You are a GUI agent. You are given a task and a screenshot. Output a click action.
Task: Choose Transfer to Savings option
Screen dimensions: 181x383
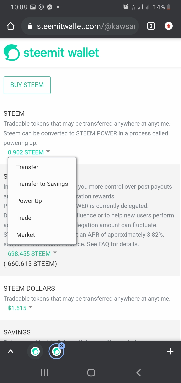pyautogui.click(x=42, y=184)
